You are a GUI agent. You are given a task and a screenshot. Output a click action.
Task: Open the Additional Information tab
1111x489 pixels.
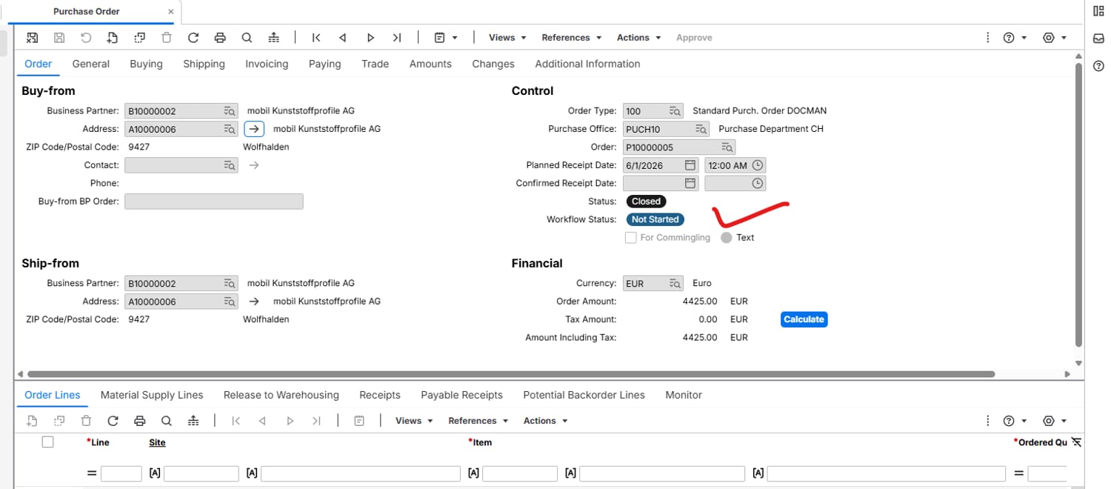[x=587, y=64]
